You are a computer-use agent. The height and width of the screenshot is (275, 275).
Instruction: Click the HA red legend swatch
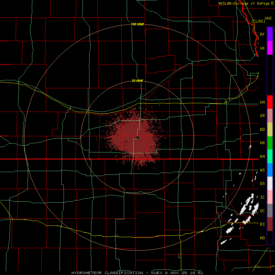pos(270,102)
